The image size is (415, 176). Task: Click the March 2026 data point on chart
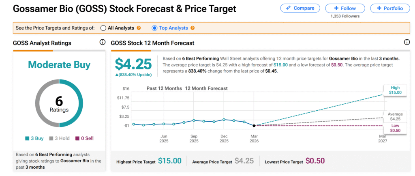[x=254, y=126]
